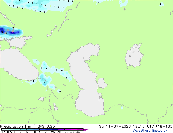
Task: Click the '50' legend scale label
Action: coord(84,132)
